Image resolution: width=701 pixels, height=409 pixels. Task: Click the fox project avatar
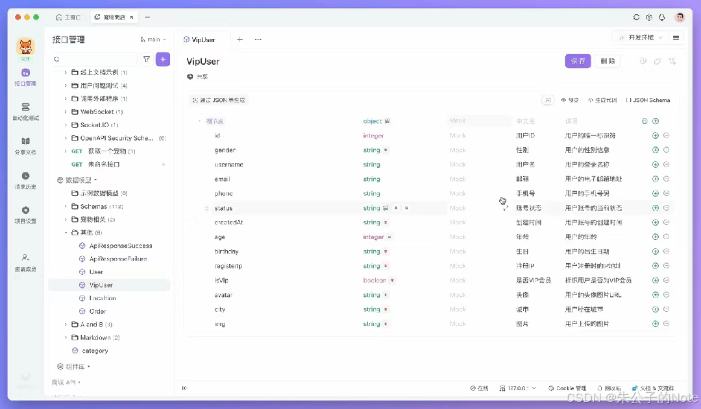25,47
